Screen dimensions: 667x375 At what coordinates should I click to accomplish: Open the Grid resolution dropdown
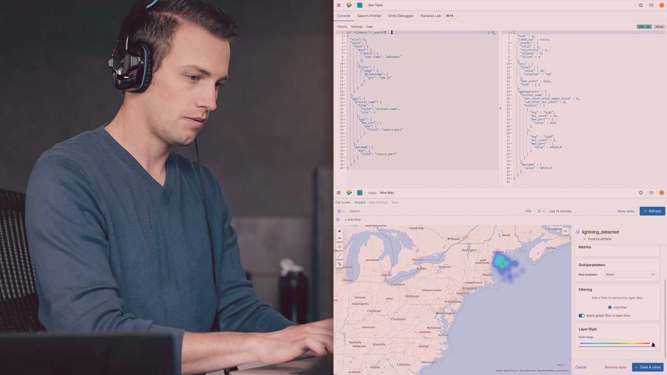630,274
